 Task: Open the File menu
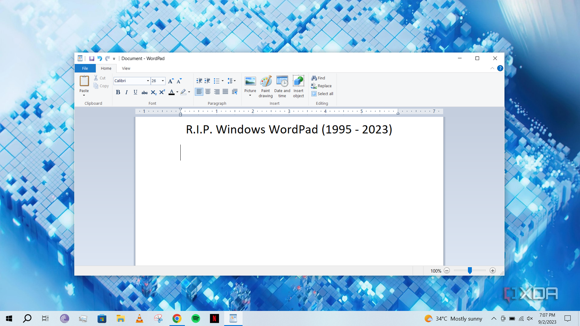[85, 68]
